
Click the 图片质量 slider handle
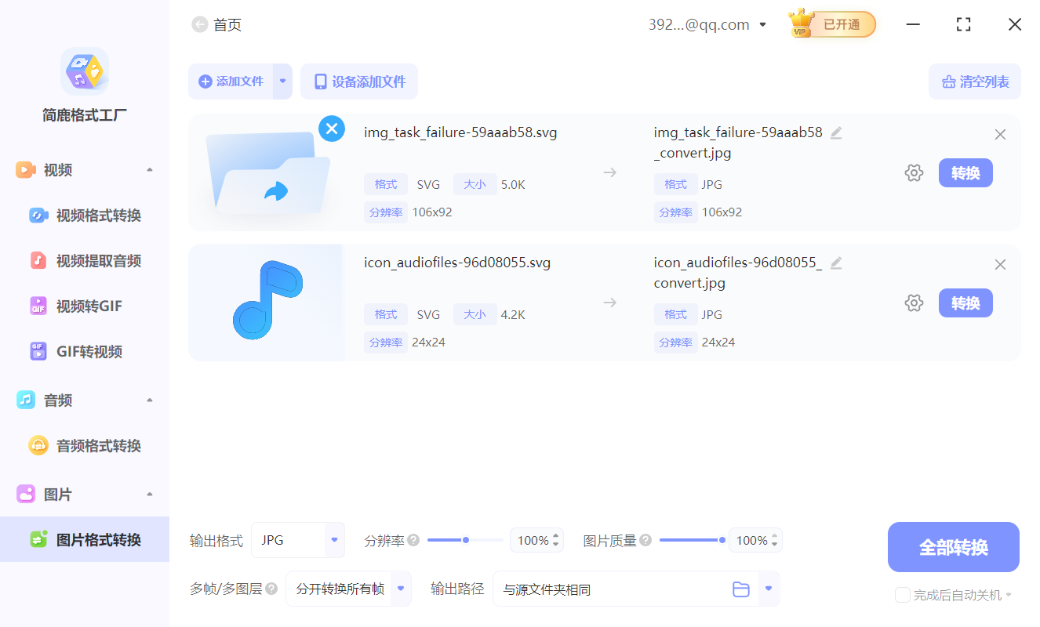pyautogui.click(x=722, y=540)
